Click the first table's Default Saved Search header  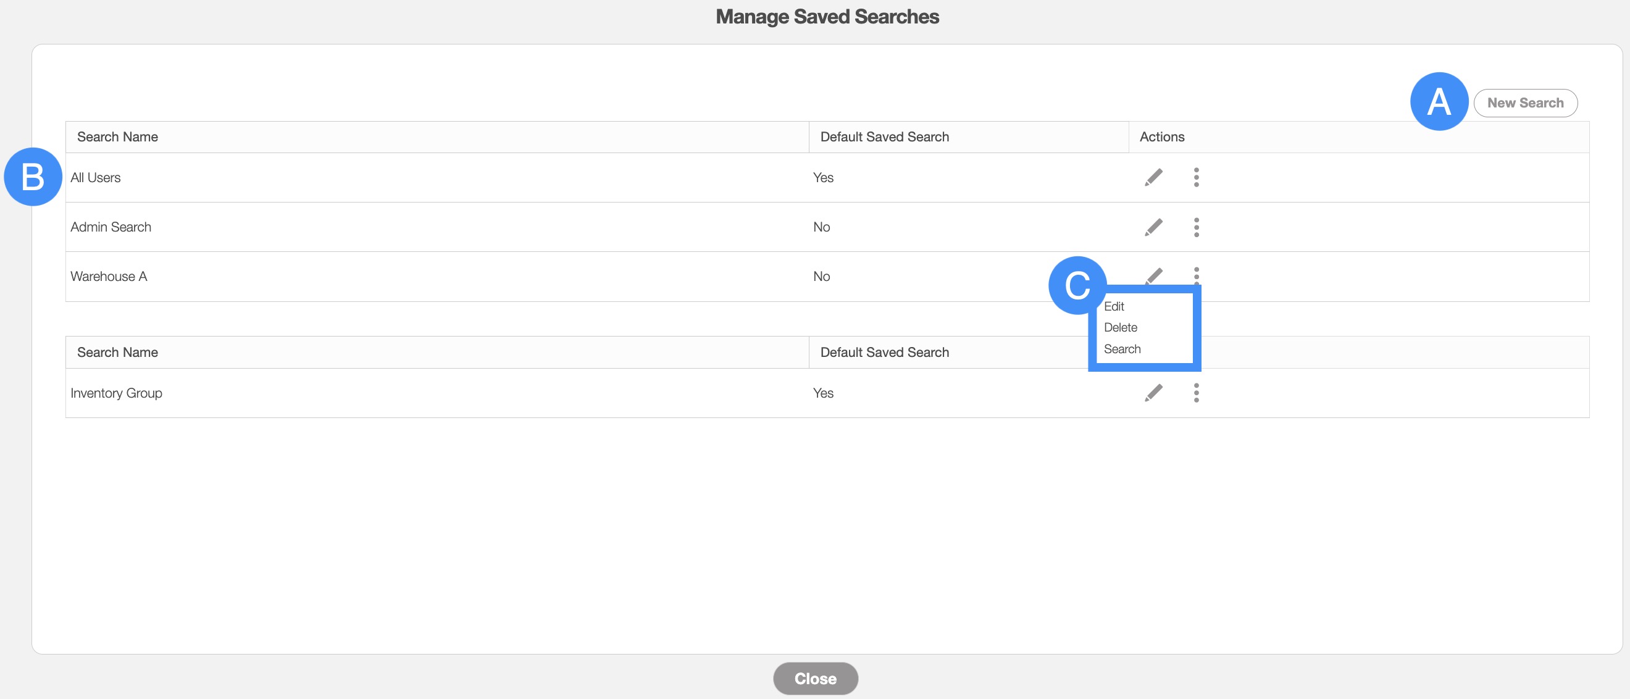[884, 137]
